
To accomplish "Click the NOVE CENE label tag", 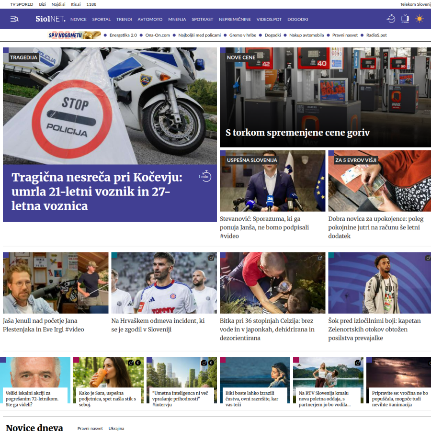I will pos(241,57).
